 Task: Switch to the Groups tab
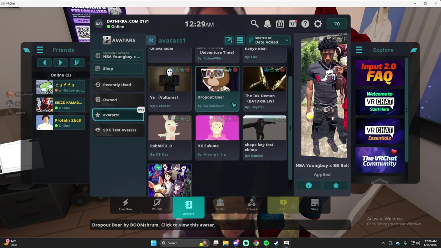tap(252, 205)
